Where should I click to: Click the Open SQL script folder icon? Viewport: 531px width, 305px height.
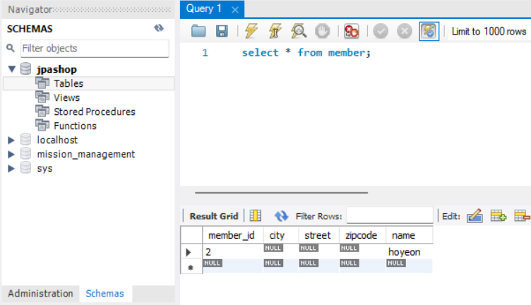click(x=198, y=31)
